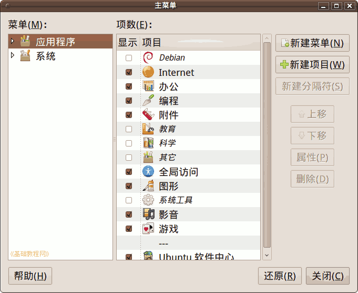
Task: Click the 新建项目(W) button
Action: 312,64
